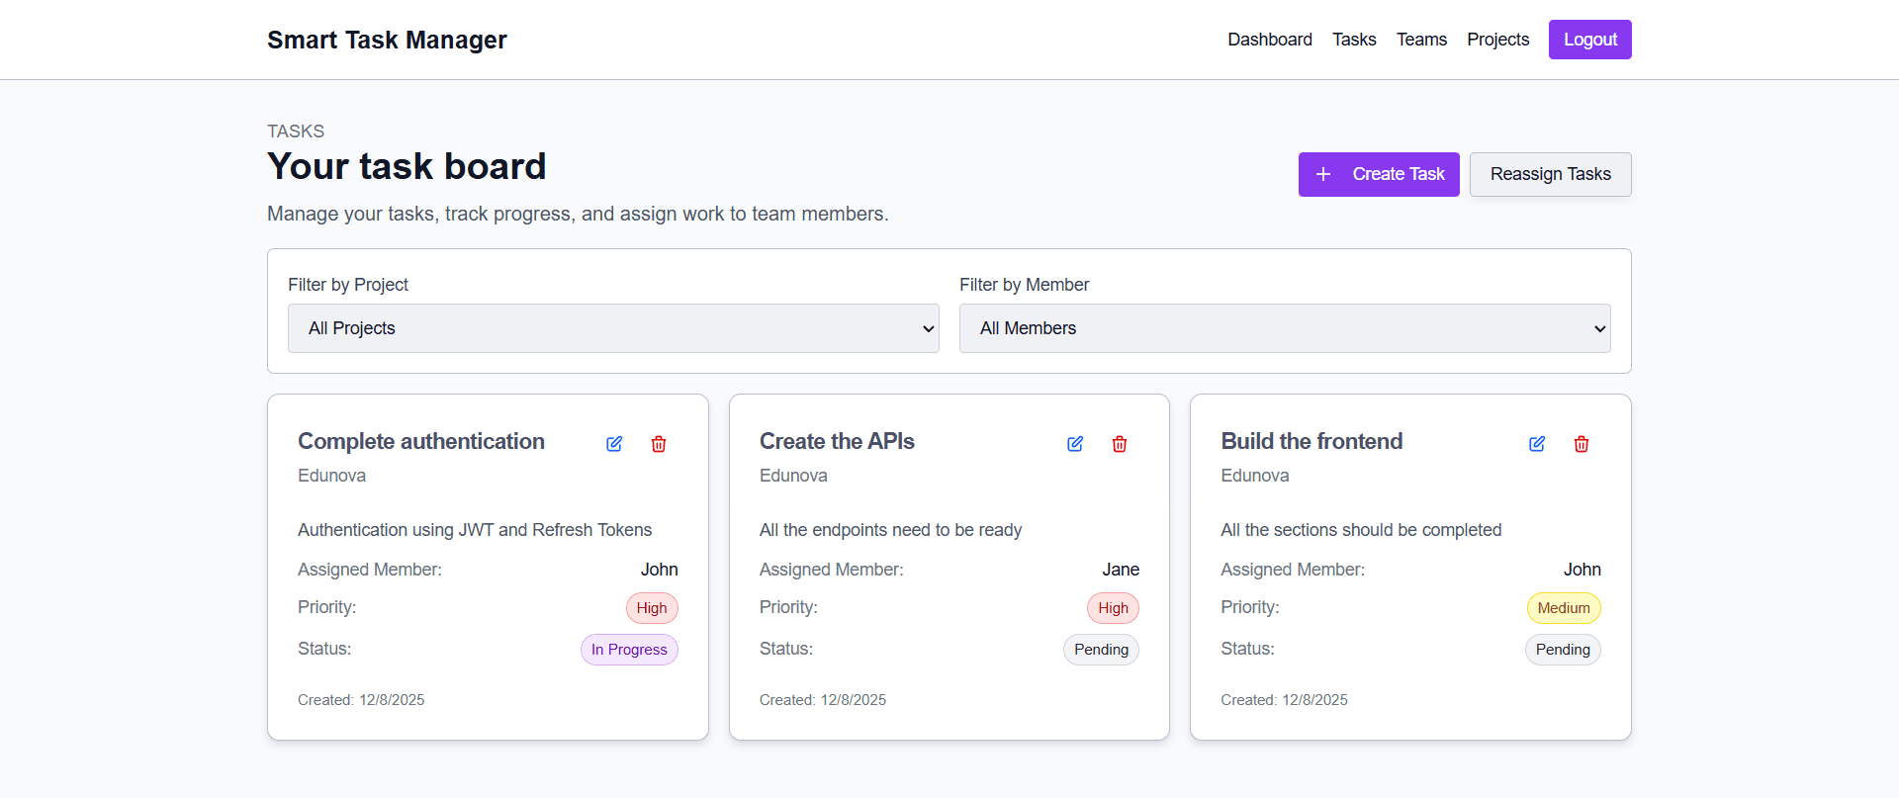
Task: Click the Create the APIs card title
Action: 837,441
